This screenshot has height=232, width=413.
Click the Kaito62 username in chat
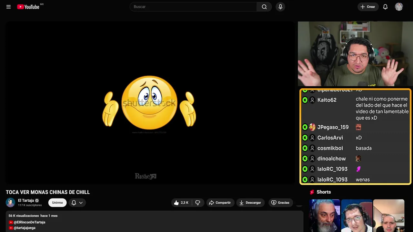(327, 100)
